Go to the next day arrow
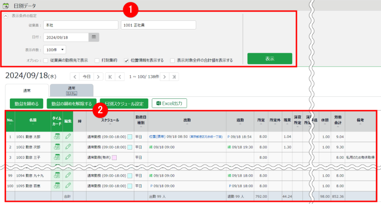This screenshot has width=381, height=204. [x=98, y=77]
